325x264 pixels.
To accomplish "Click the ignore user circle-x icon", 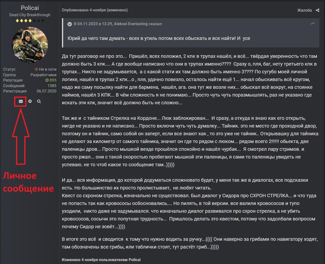I will pyautogui.click(x=30, y=101).
